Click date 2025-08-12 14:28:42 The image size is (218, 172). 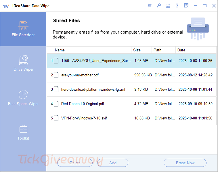[196, 75]
